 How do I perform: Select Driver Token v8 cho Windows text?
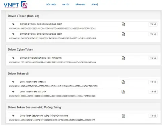pos(33,82)
